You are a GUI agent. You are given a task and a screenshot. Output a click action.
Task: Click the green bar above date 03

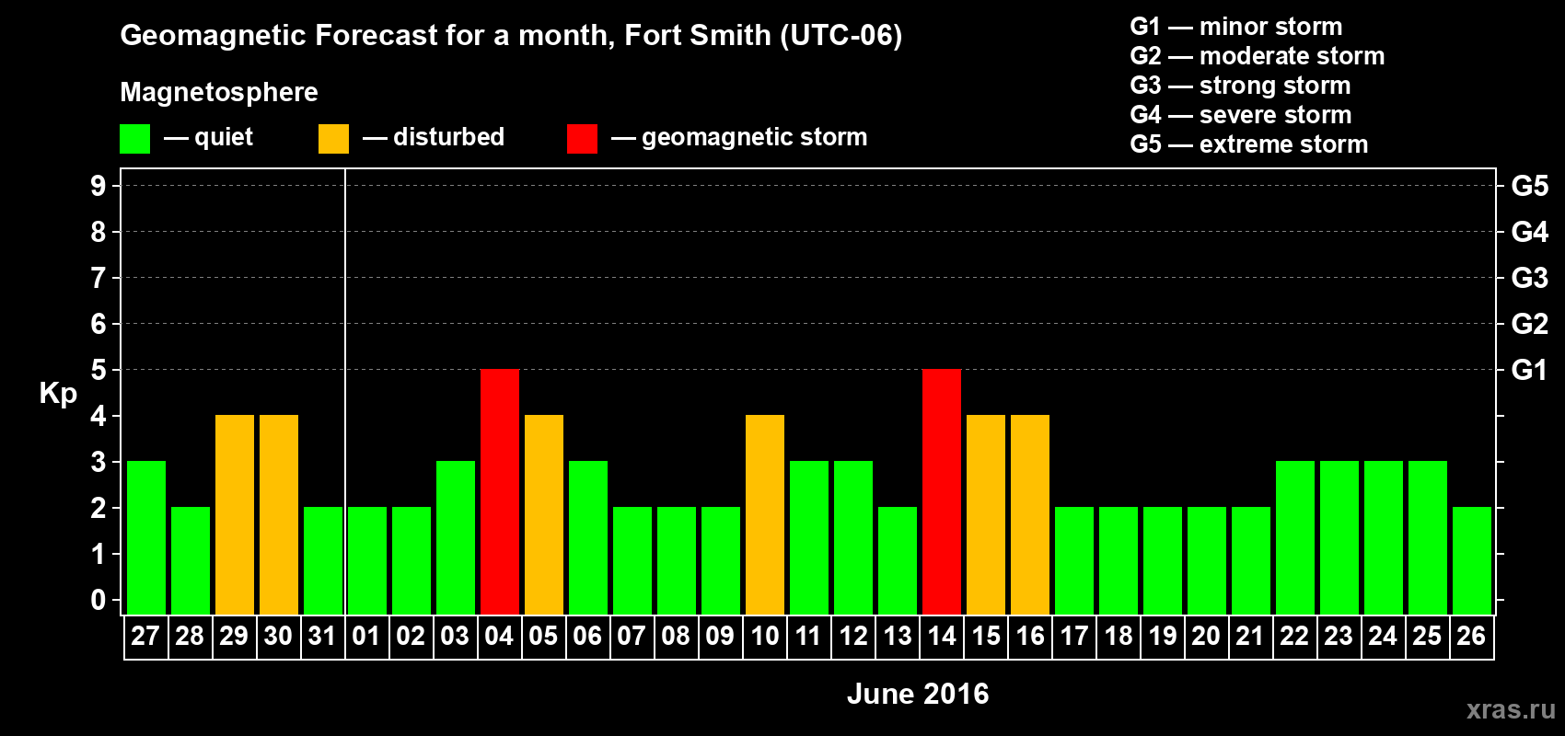[456, 537]
